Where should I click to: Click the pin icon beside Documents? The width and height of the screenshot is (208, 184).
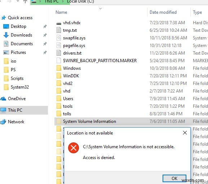[x=45, y=44]
